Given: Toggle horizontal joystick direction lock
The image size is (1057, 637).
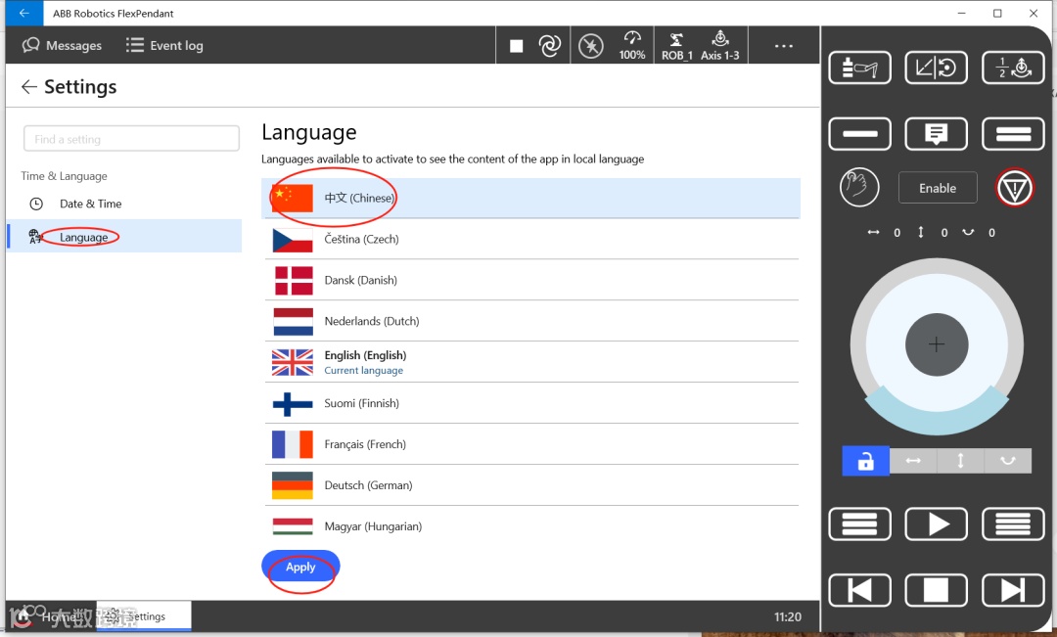Looking at the screenshot, I should coord(913,461).
